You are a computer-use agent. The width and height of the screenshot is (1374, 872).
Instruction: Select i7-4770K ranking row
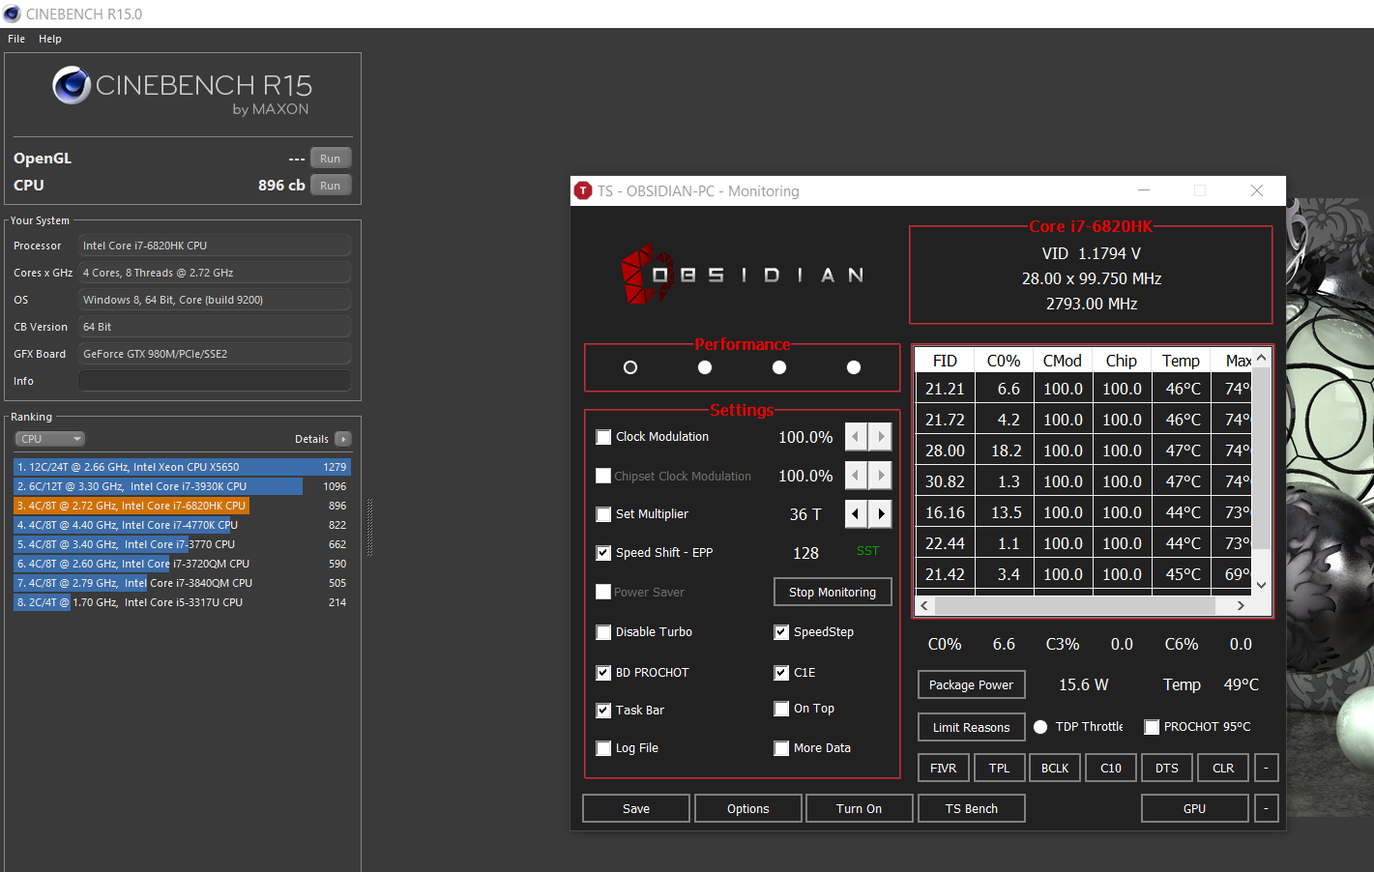pyautogui.click(x=182, y=525)
